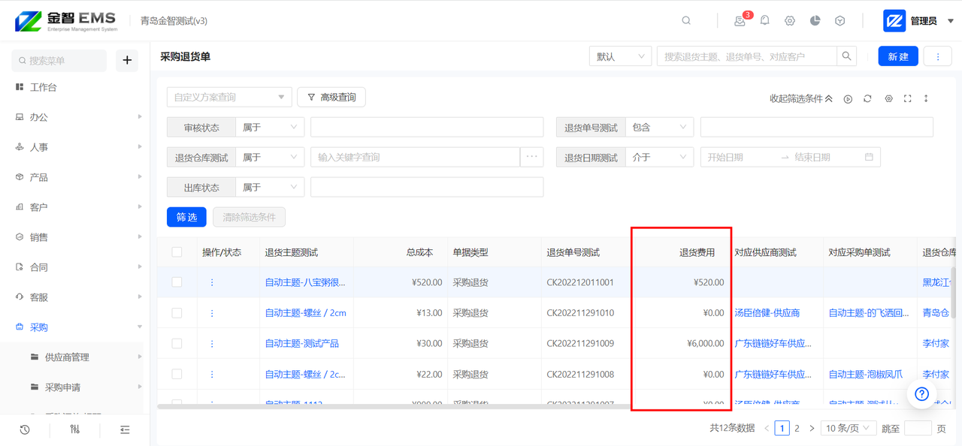Tick the checkbox for row CK202212011001
962x446 pixels.
(177, 282)
